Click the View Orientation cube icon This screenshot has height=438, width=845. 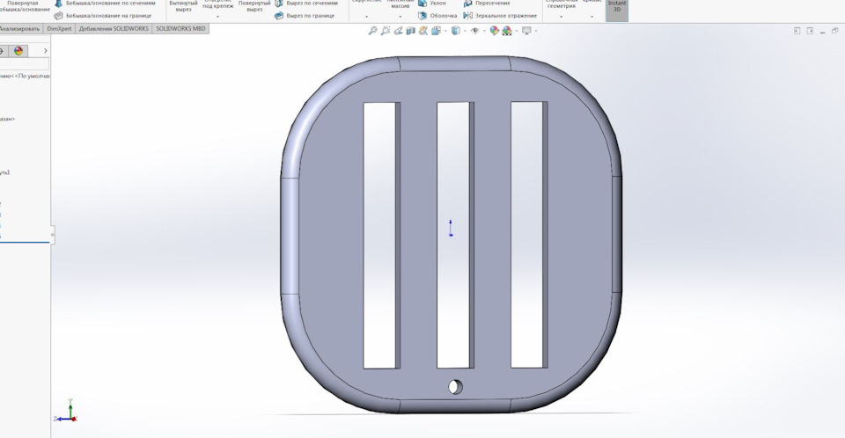pyautogui.click(x=436, y=32)
